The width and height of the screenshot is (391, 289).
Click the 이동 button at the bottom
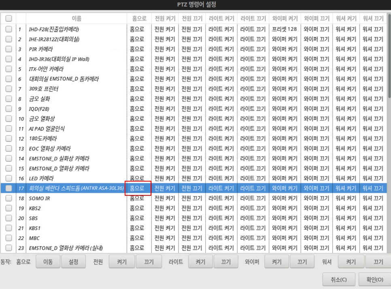[x=47, y=262]
